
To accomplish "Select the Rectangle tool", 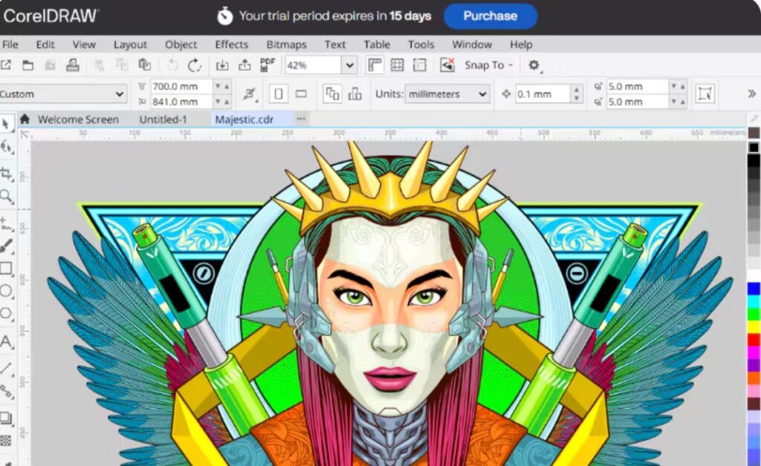I will point(6,269).
